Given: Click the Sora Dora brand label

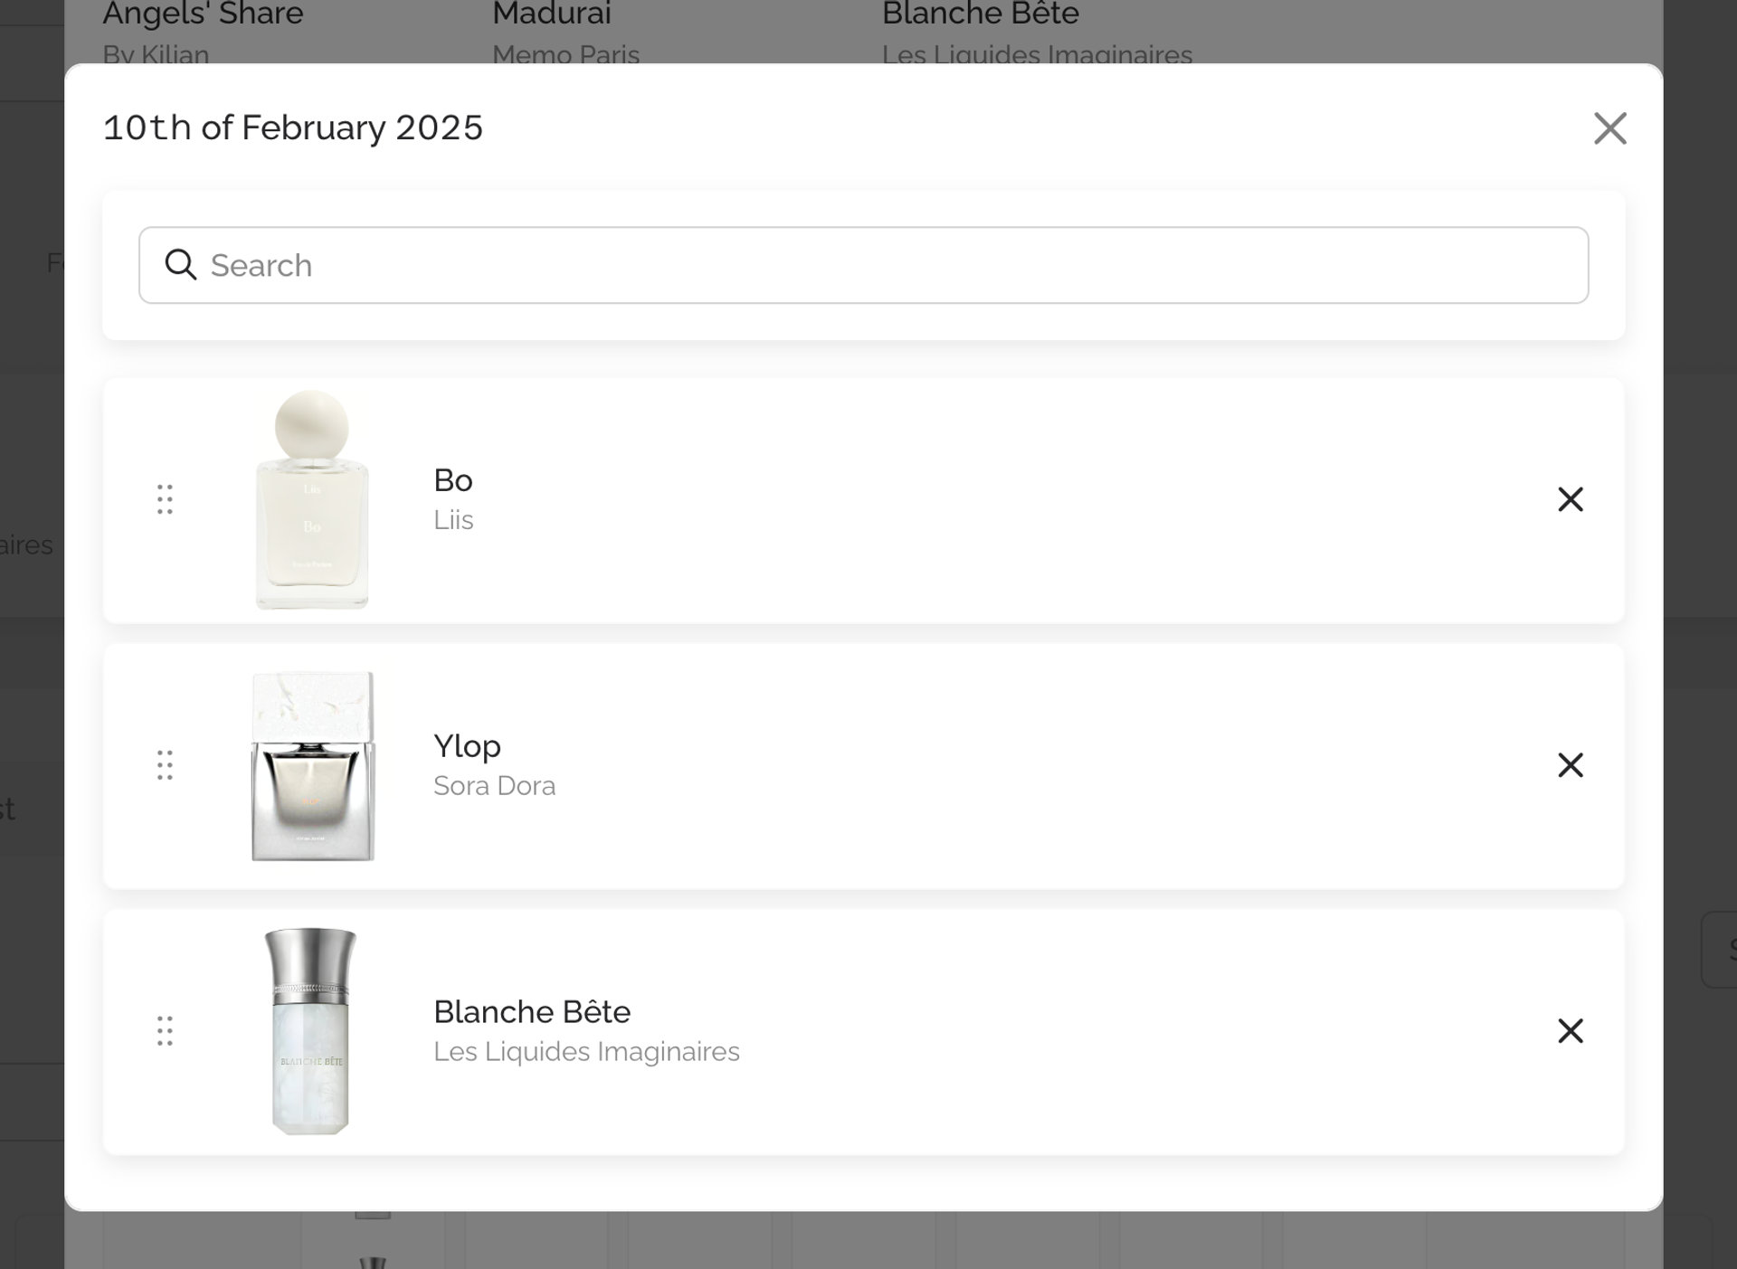Looking at the screenshot, I should click(x=494, y=786).
